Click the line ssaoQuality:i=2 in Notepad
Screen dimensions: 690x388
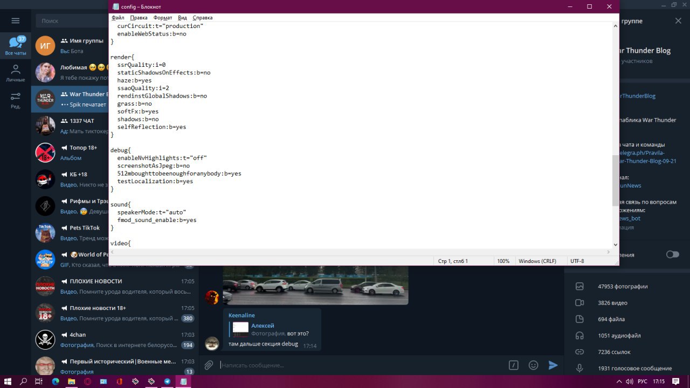[x=143, y=88]
